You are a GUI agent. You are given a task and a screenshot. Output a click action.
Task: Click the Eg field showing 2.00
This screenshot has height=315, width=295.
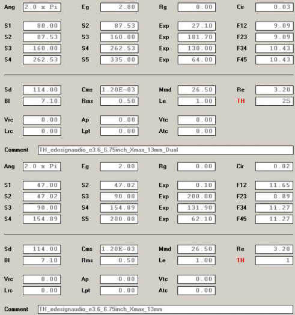click(x=119, y=167)
